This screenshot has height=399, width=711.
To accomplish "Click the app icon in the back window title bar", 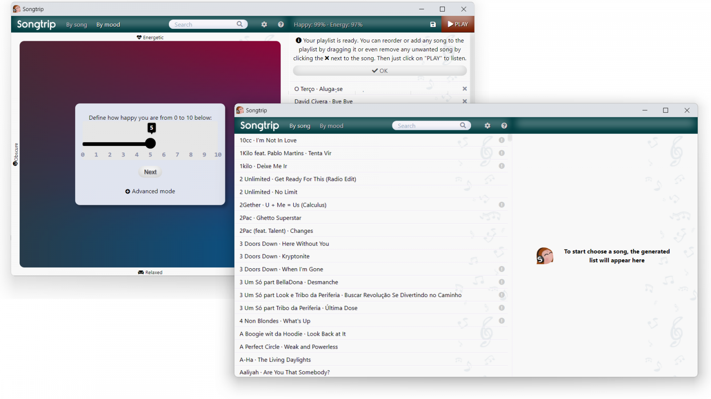I will (16, 9).
